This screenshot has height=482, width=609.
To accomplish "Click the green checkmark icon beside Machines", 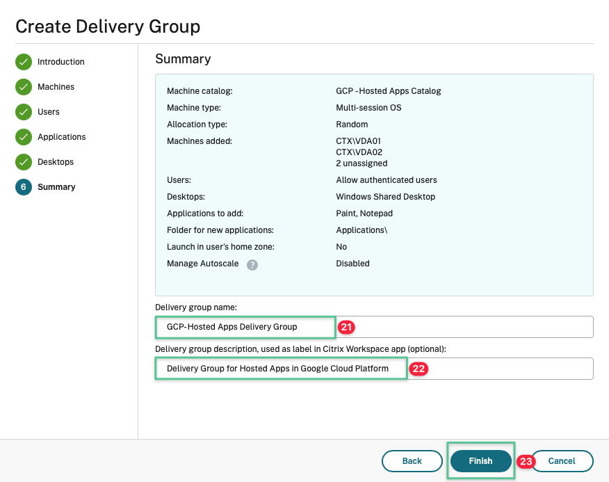I will coord(24,87).
